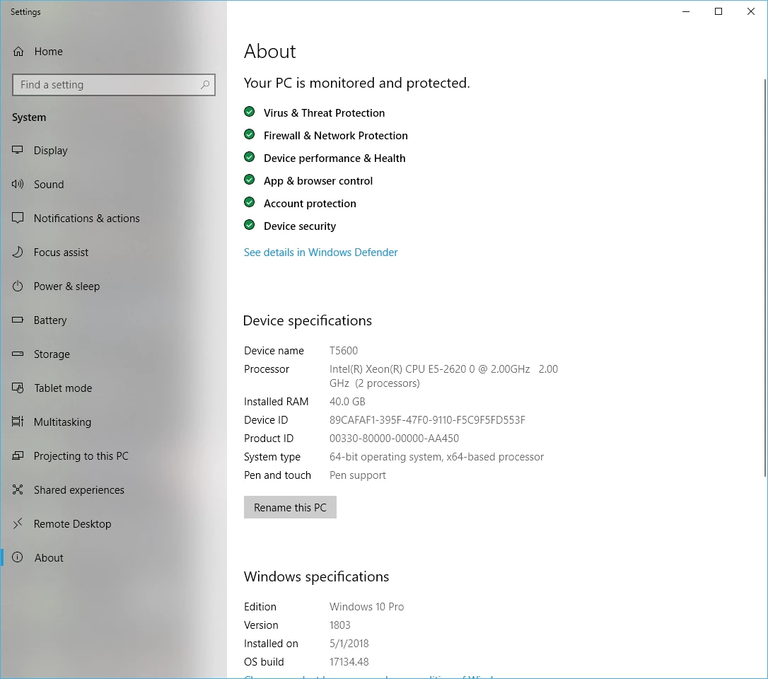This screenshot has height=679, width=768.
Task: Click the Home house icon
Action: 18,52
